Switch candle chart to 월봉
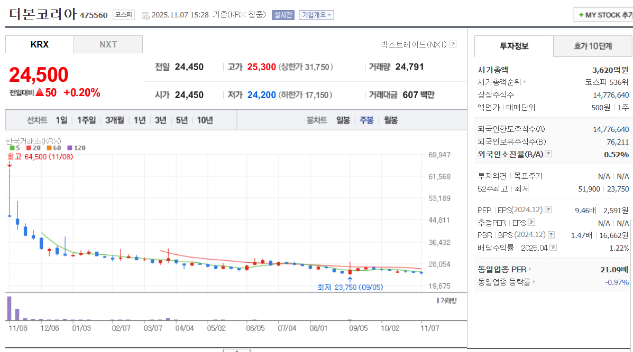Image resolution: width=633 pixels, height=352 pixels. (391, 120)
